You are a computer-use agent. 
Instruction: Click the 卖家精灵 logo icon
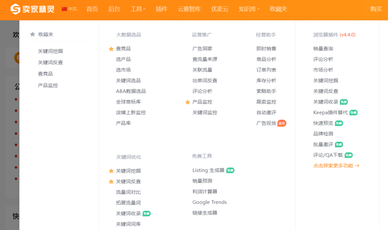[x=15, y=9]
